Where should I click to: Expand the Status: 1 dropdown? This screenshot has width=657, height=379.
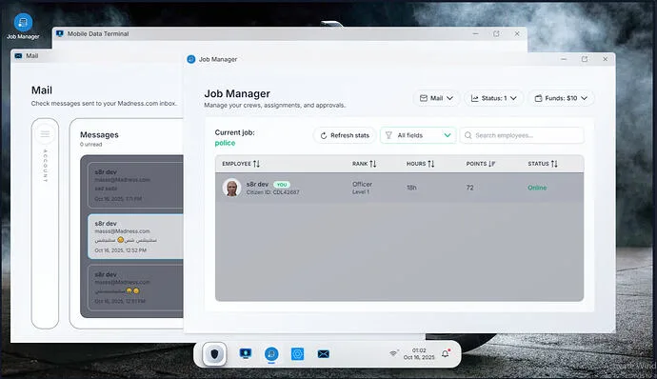click(493, 98)
